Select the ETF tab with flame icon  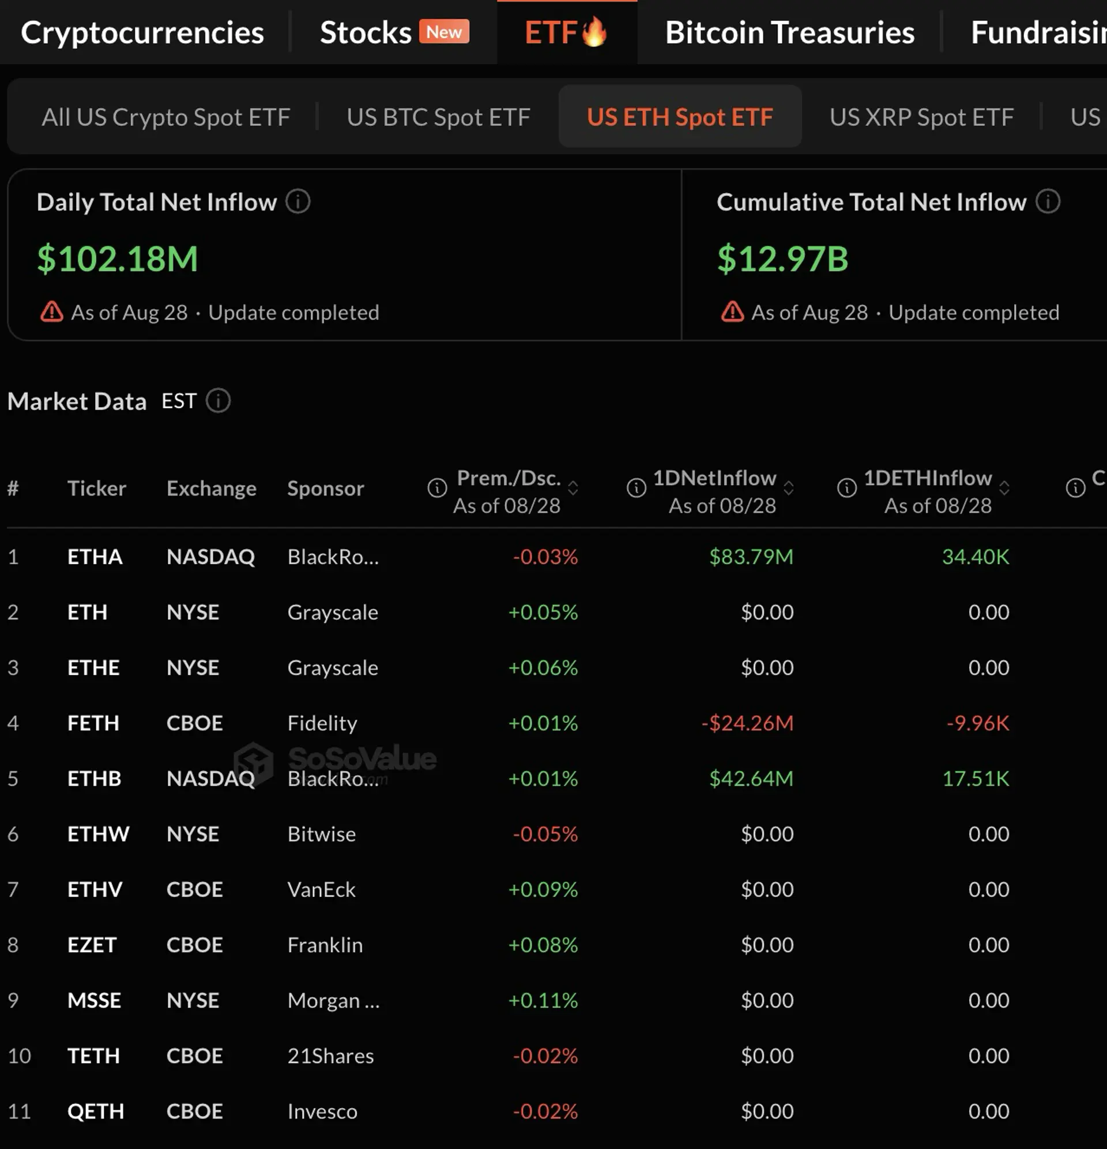566,32
